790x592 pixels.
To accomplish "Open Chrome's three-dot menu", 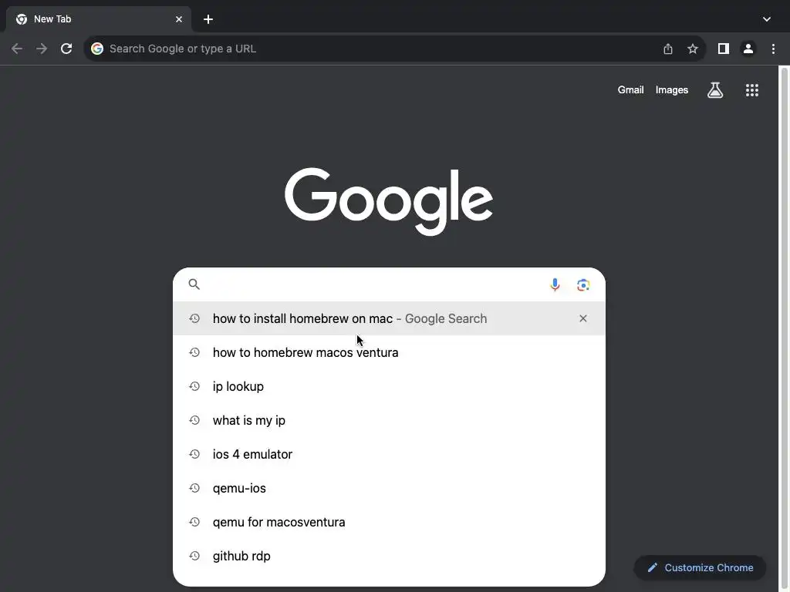I will [x=773, y=49].
